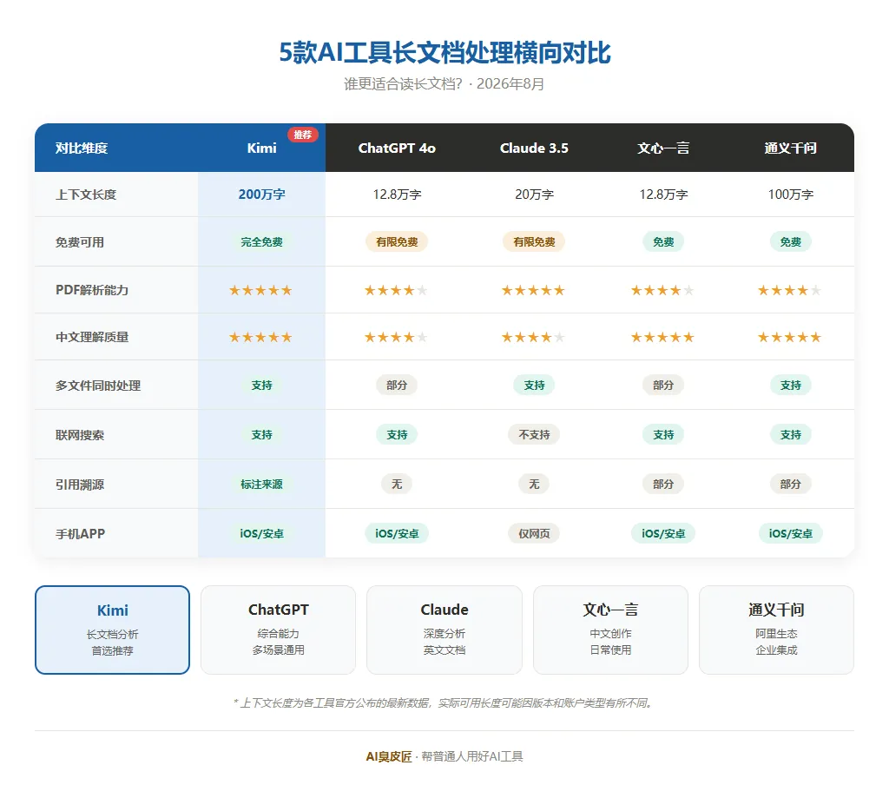The height and width of the screenshot is (798, 889).
Task: Click 文心一言's 部分 tag in 多文件同时处理
Action: point(663,385)
